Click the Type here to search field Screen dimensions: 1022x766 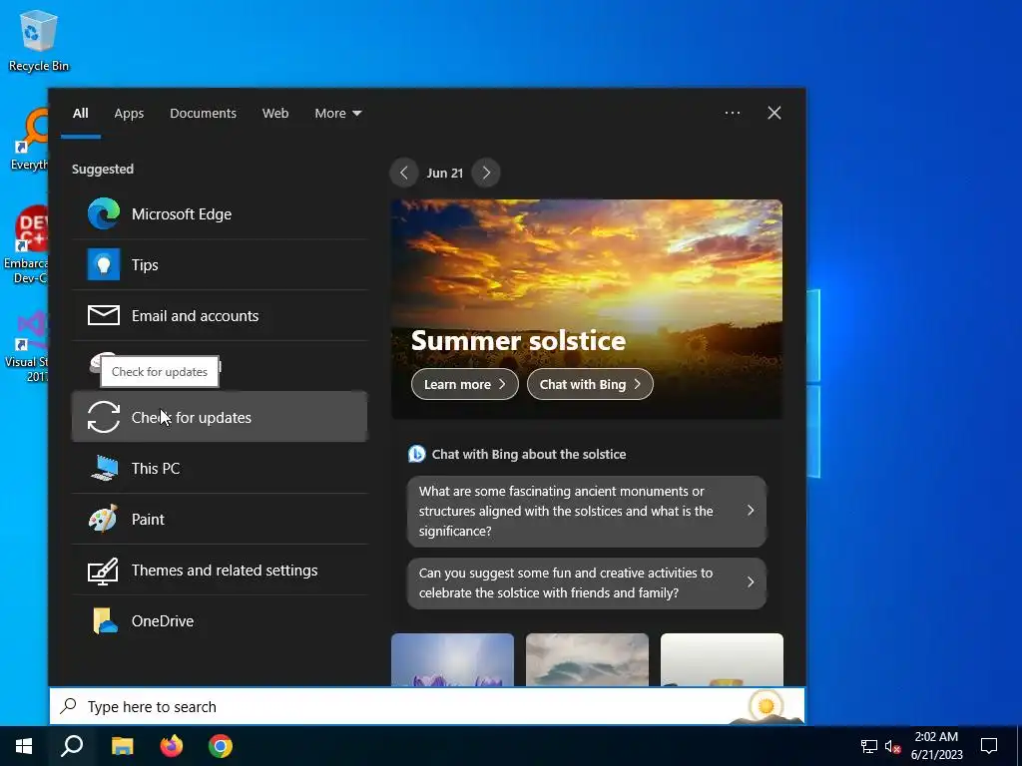[427, 706]
